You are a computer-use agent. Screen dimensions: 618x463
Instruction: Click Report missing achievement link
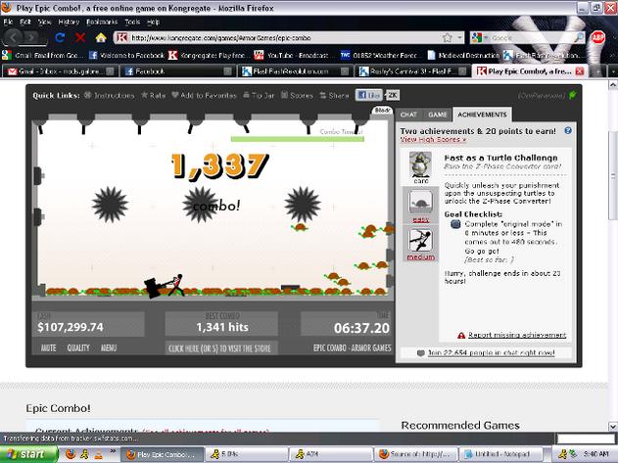point(517,335)
